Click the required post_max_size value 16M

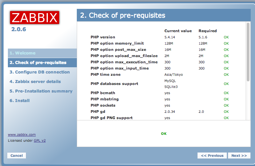pyautogui.click(x=202, y=50)
